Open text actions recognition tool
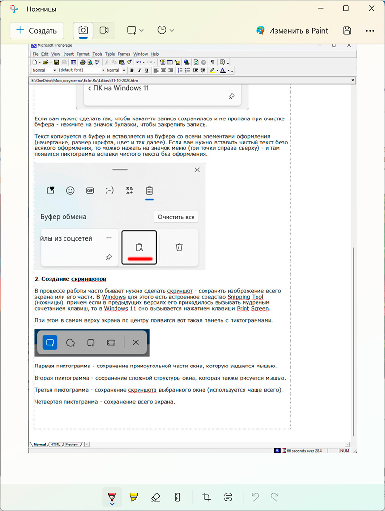This screenshot has width=385, height=511. coord(229,497)
